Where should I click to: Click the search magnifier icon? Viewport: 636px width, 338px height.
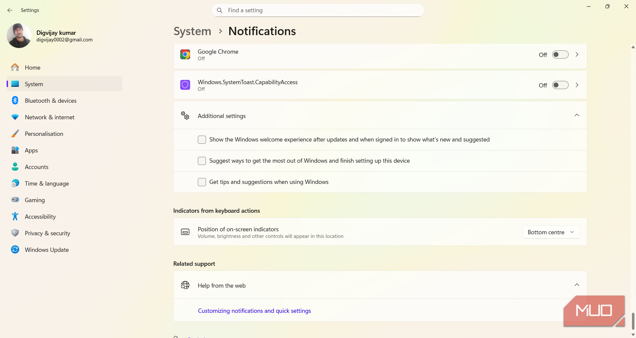pos(219,10)
